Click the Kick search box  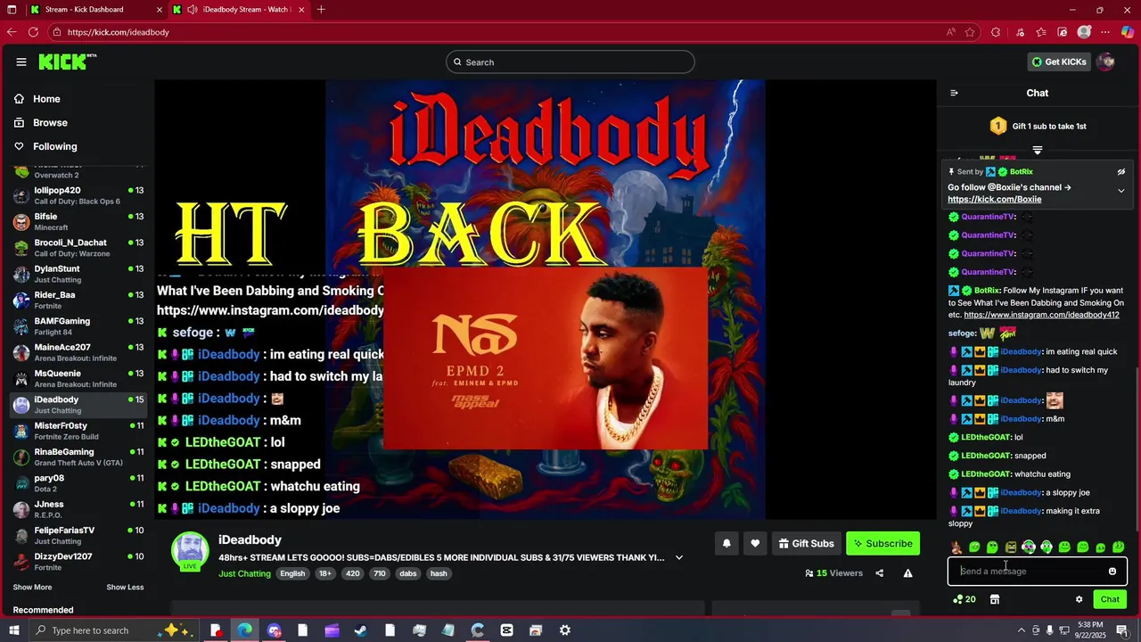point(570,62)
